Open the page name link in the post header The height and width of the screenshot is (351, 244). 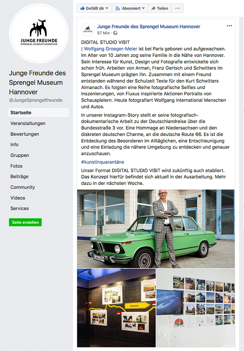149,27
